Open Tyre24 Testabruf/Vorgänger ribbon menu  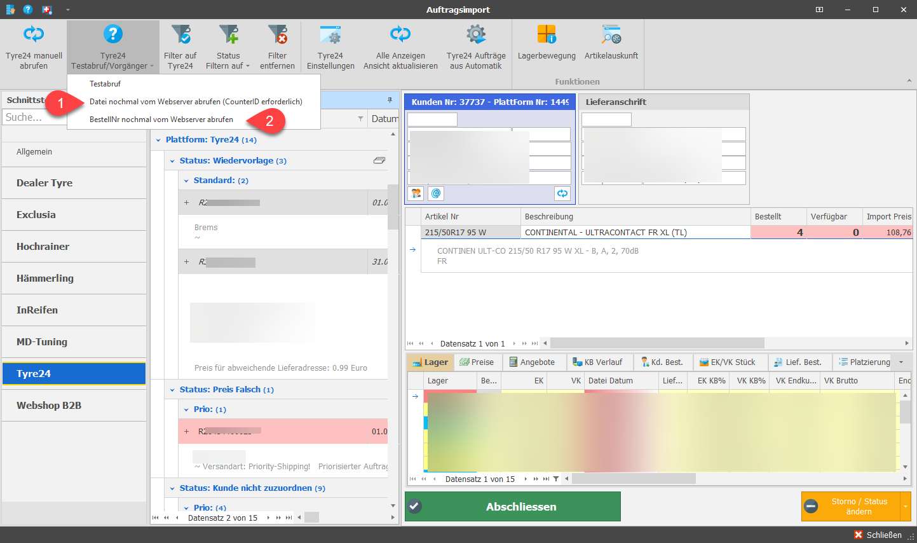coord(112,47)
